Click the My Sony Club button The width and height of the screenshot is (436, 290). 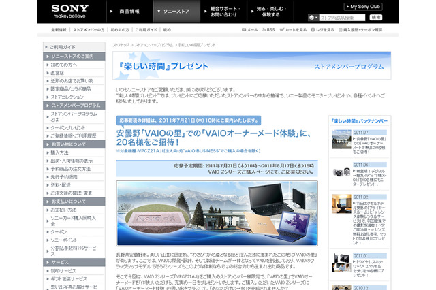[363, 7]
